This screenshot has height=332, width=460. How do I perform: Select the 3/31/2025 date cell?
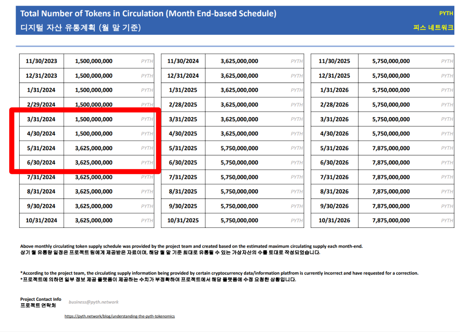click(x=183, y=119)
